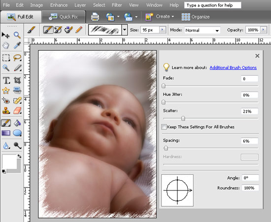Select the Horizontal Type tool
271x222 pixels.
[x=6, y=80]
